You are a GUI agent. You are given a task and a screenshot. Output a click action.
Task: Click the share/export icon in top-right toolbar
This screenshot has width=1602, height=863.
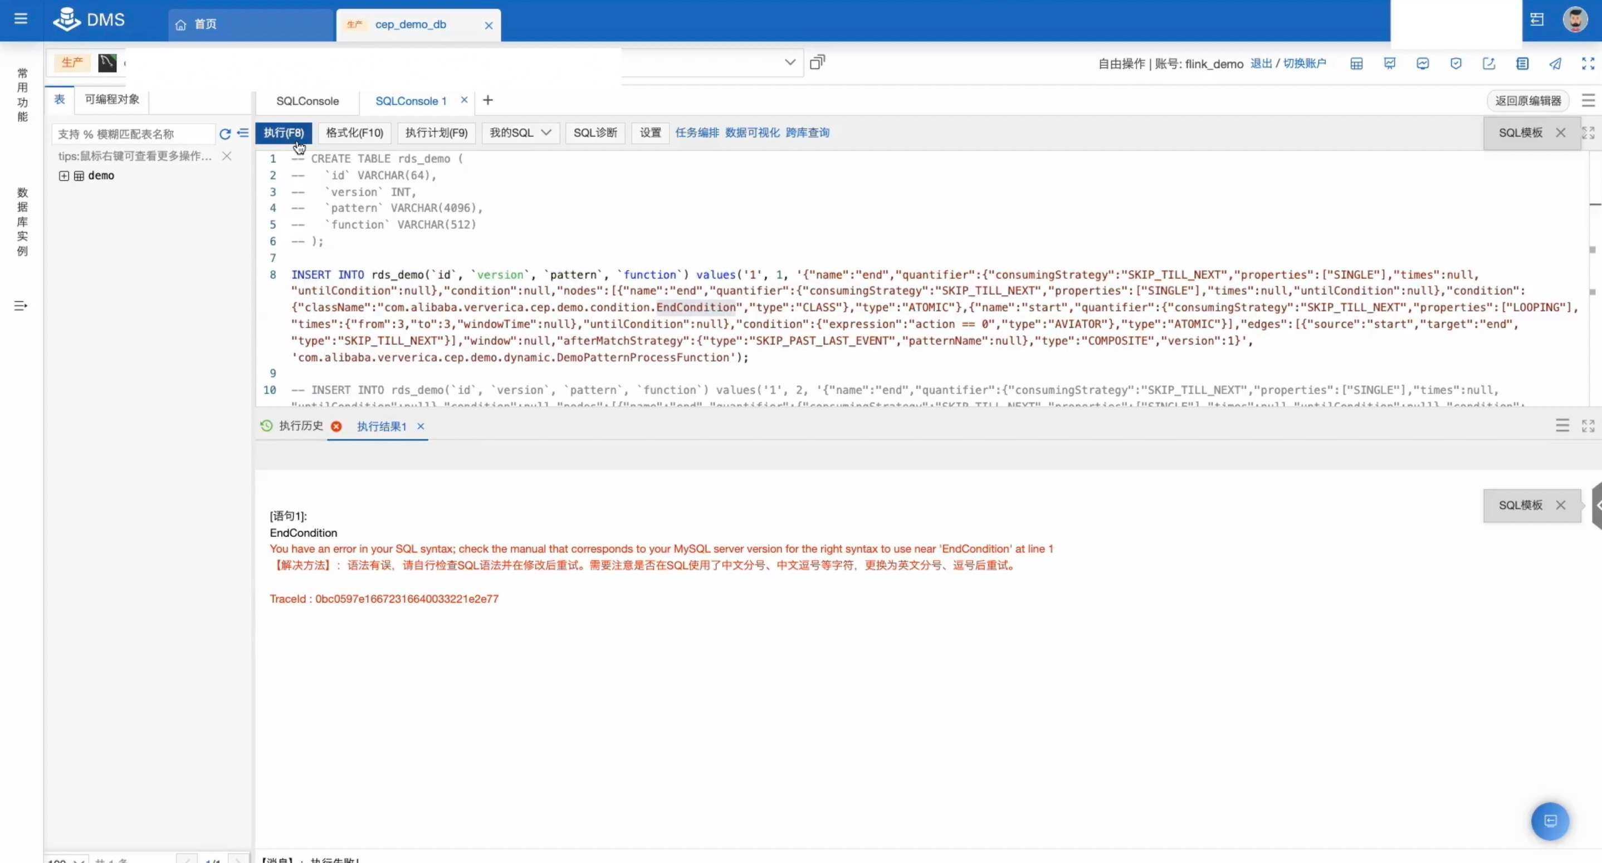point(1489,63)
